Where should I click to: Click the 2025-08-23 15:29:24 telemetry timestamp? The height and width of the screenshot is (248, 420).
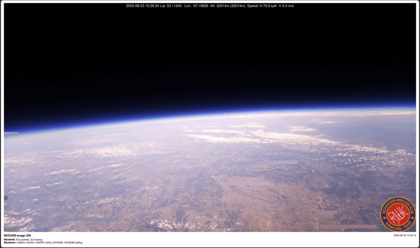click(142, 6)
